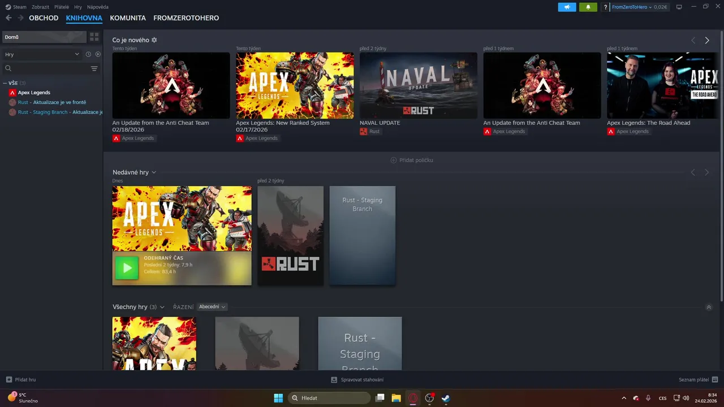Image resolution: width=724 pixels, height=407 pixels.
Task: Select Rust - Aktualizace je ve frontě
Action: (52, 102)
